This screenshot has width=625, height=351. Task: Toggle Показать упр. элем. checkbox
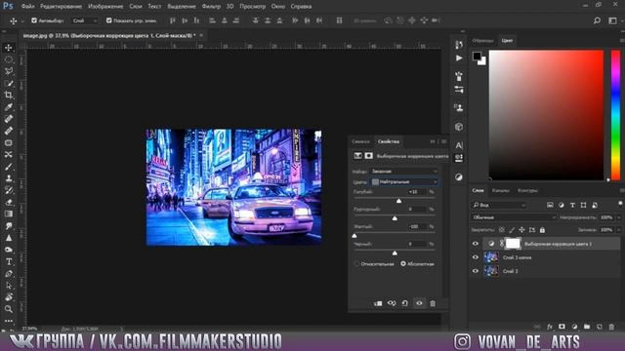coord(108,20)
